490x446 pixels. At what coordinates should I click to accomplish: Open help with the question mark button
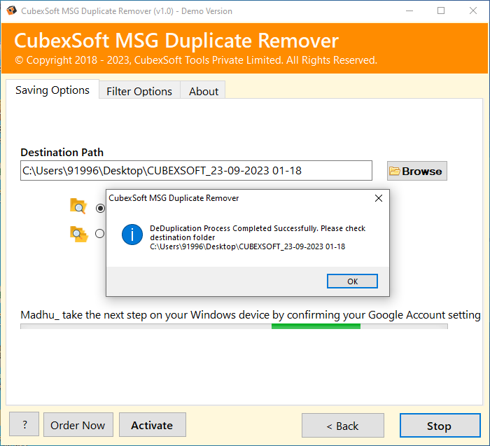click(x=24, y=424)
